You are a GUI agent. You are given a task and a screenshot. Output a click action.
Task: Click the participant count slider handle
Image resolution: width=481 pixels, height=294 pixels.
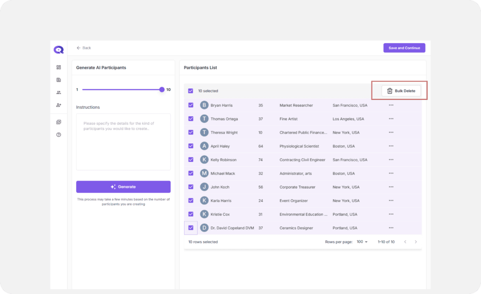pos(162,90)
